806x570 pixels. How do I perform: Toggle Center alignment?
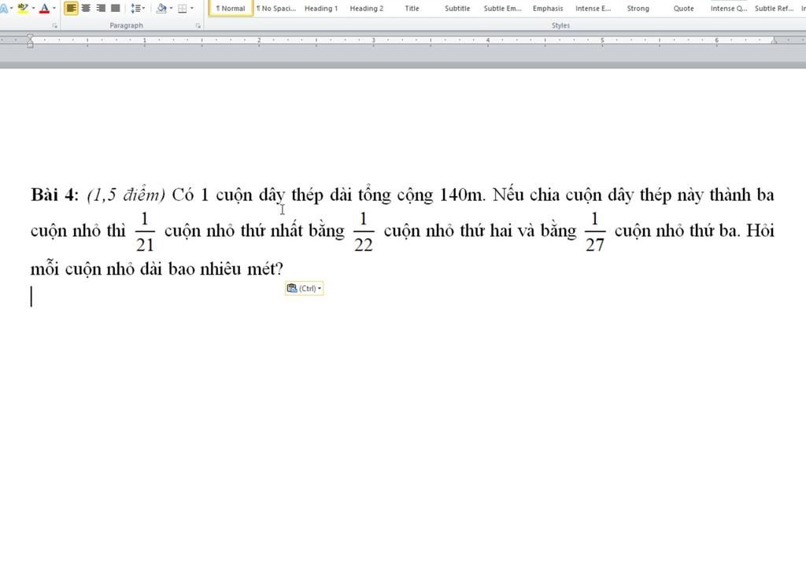pos(86,8)
